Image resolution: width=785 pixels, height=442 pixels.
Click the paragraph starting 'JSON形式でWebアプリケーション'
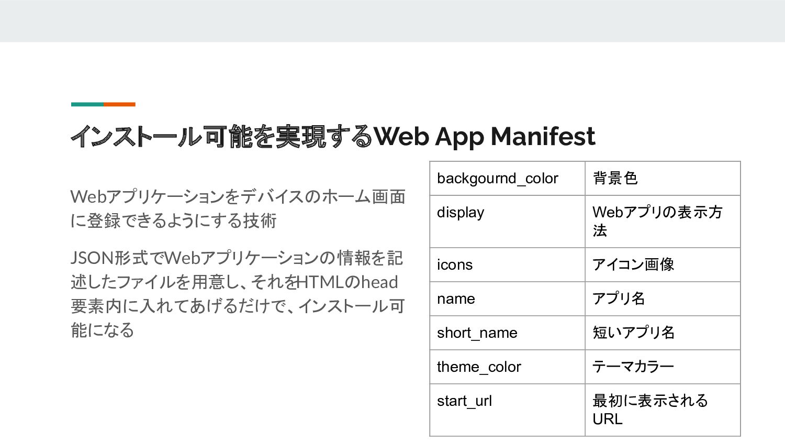point(238,294)
